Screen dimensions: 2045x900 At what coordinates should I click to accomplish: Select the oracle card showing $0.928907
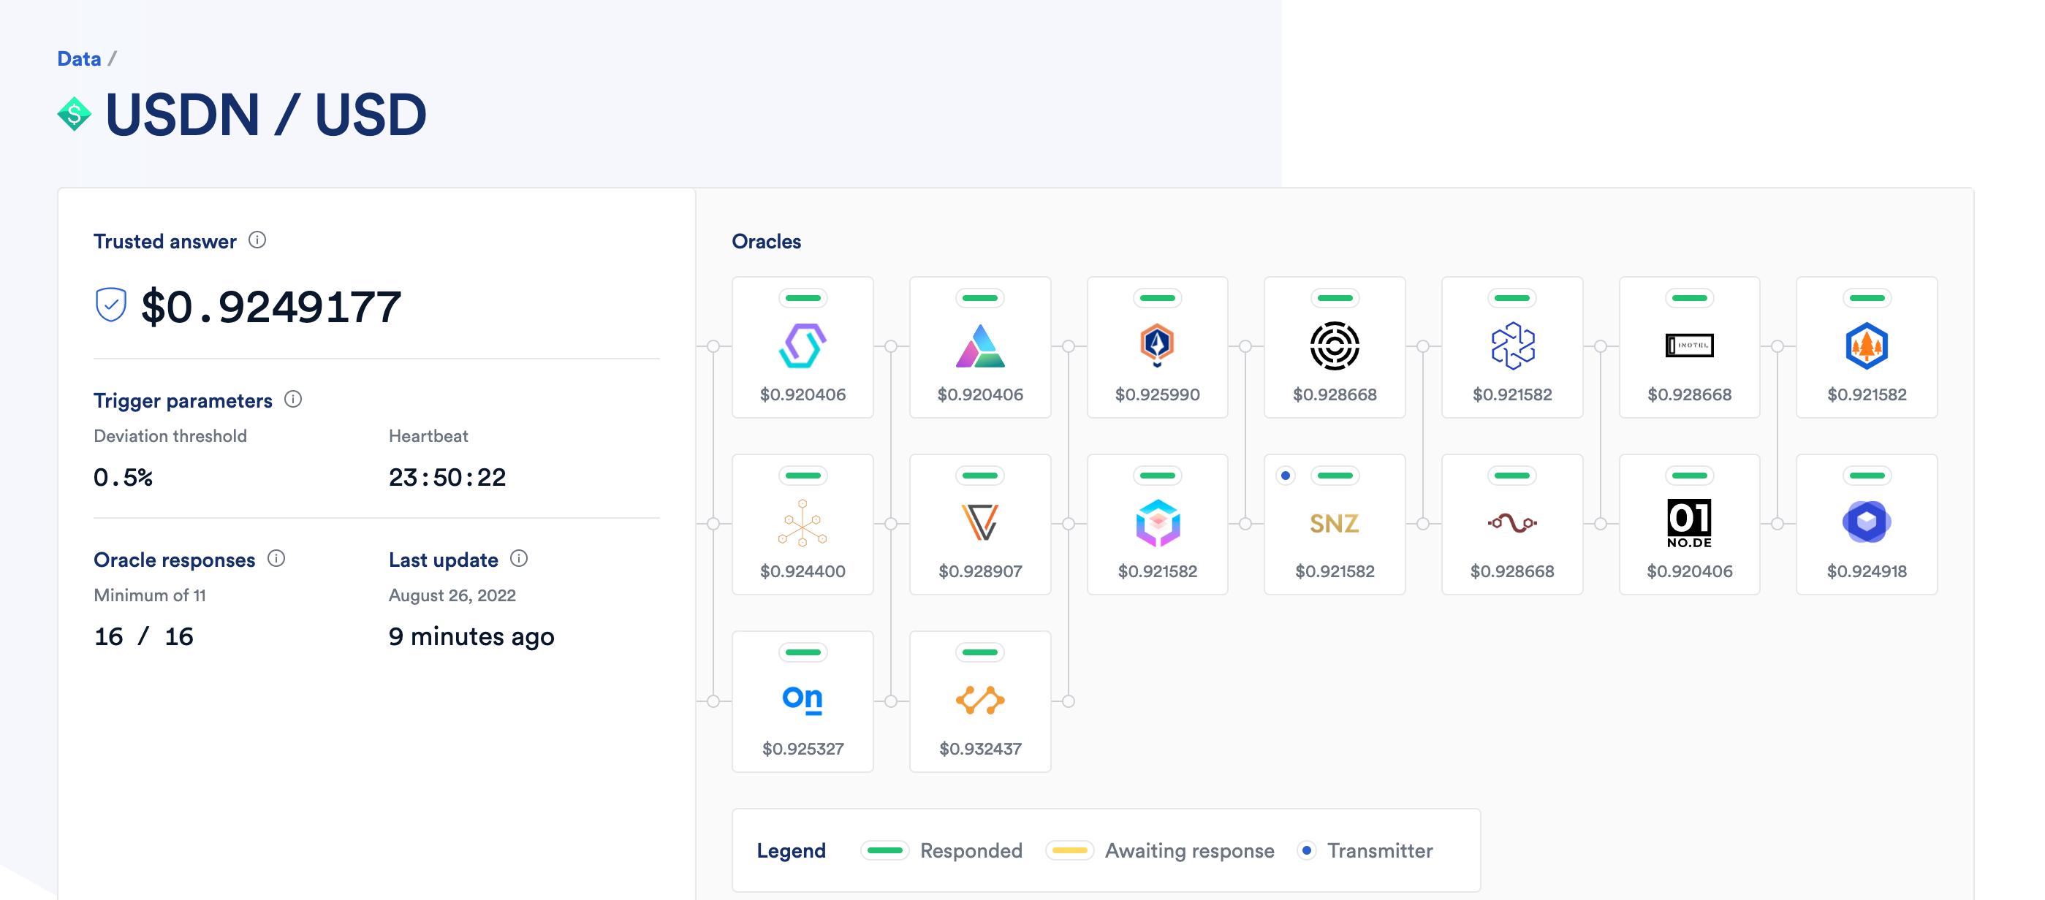979,524
